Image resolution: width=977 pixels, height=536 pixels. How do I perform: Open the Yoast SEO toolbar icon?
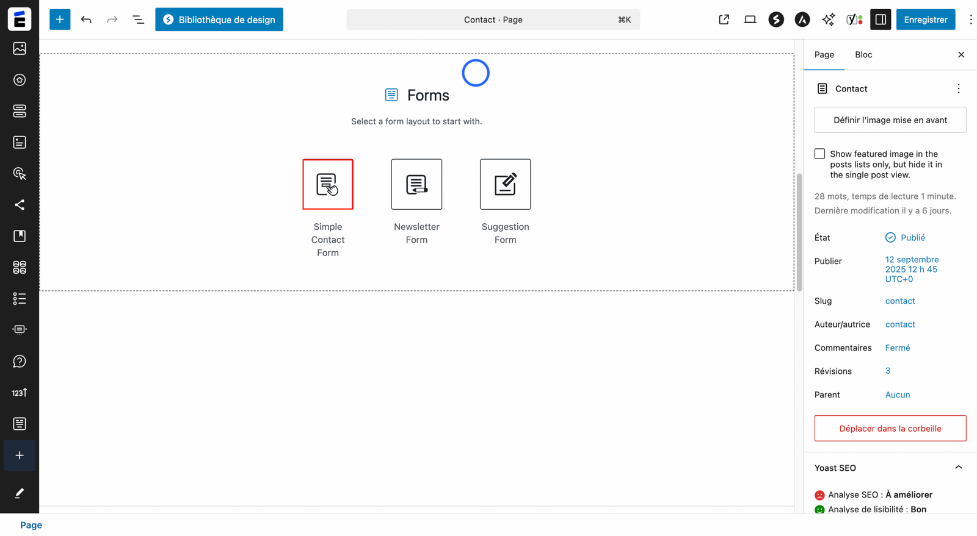[x=854, y=20]
